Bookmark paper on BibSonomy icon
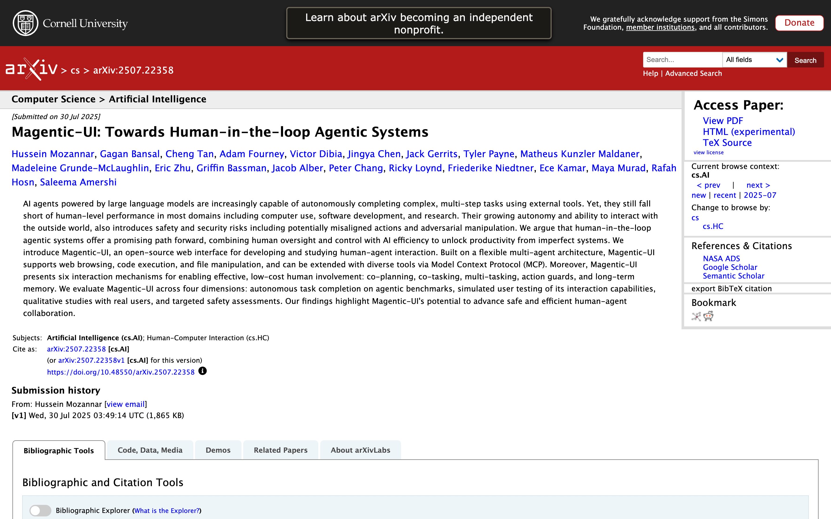831x519 pixels. pos(696,317)
